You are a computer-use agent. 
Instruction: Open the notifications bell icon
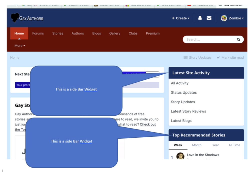pos(200,18)
